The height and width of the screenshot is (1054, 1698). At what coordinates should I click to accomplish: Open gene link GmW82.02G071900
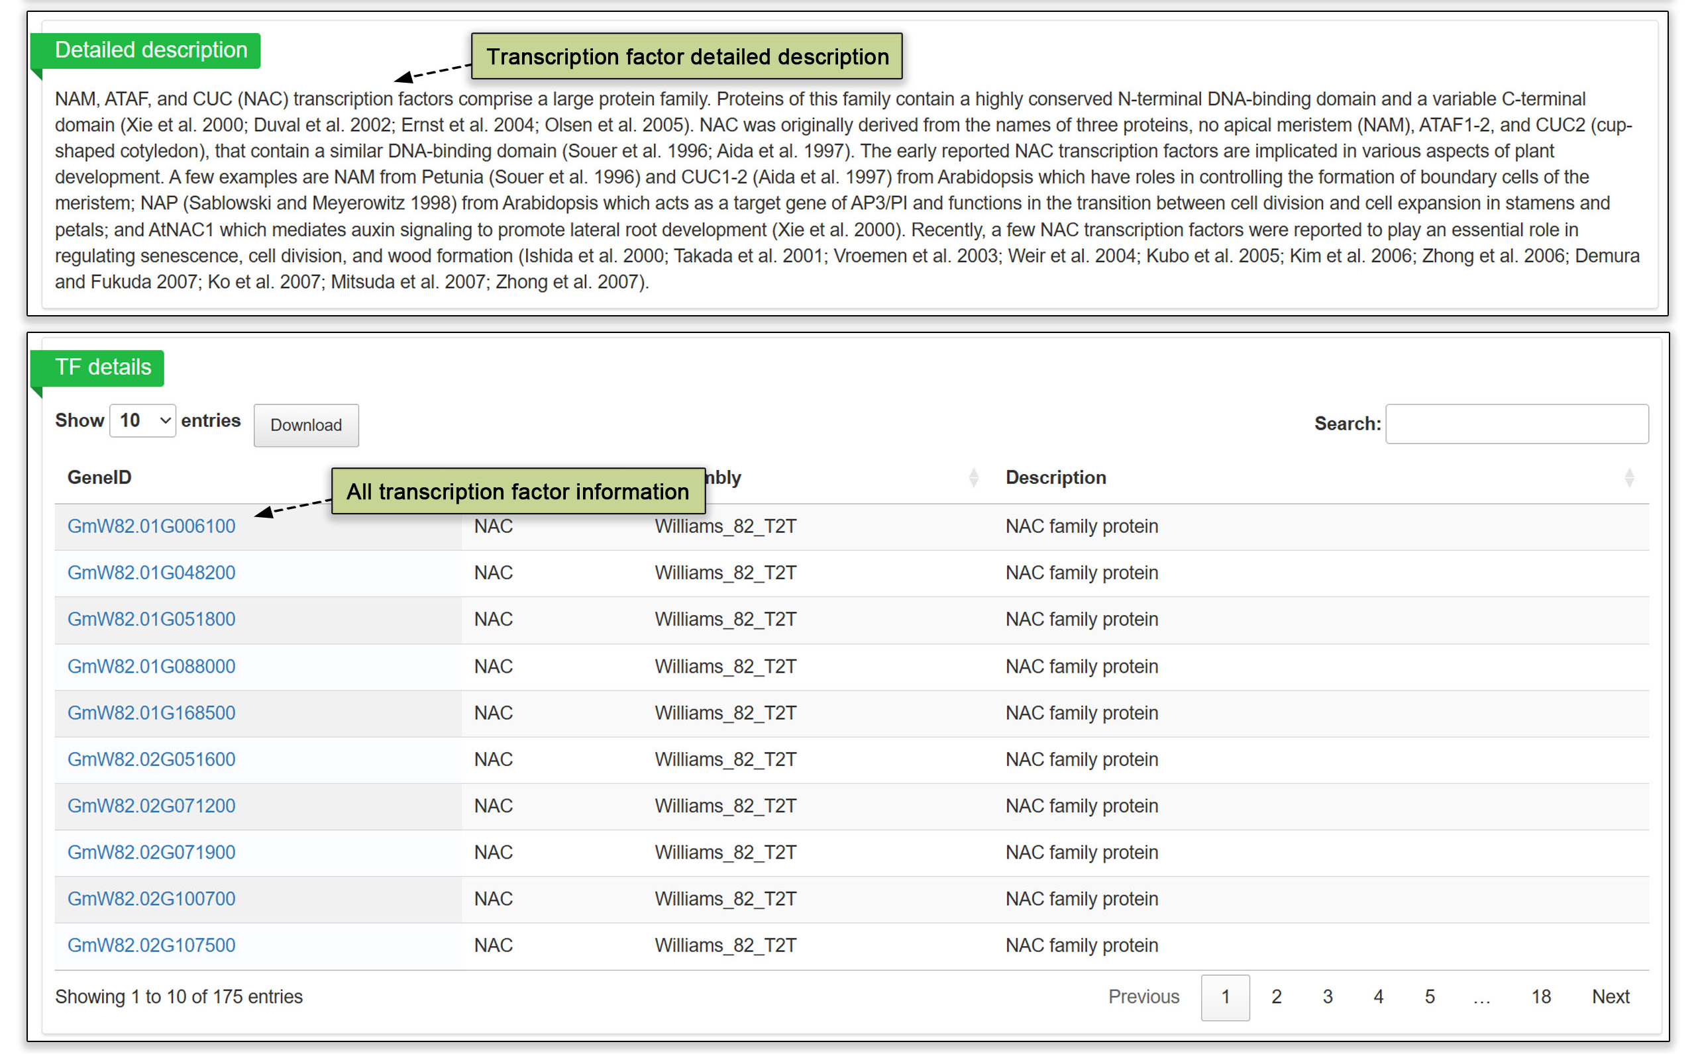pos(151,853)
